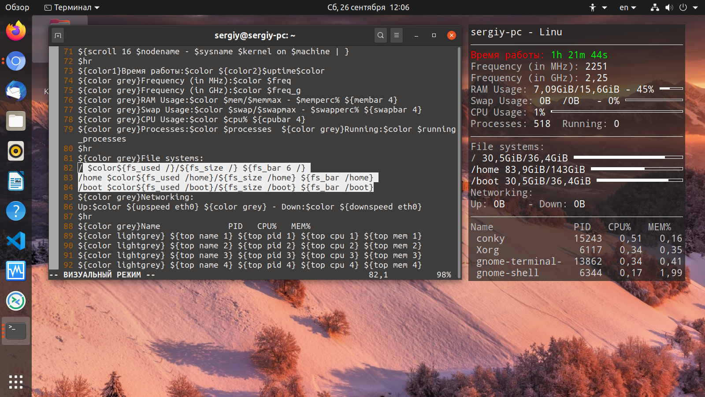Screen dimensions: 705x397
Task: Open LibreOffice Writer from the dock
Action: 16,181
